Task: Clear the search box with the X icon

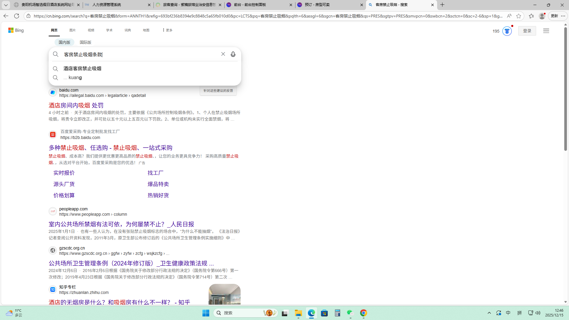Action: [x=223, y=54]
